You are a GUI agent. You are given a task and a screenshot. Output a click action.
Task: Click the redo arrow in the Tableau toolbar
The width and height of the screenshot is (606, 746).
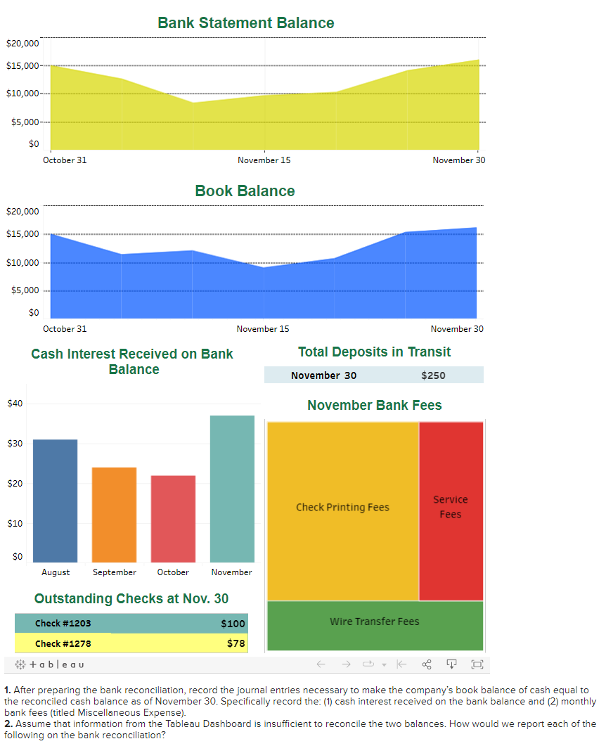pyautogui.click(x=345, y=663)
